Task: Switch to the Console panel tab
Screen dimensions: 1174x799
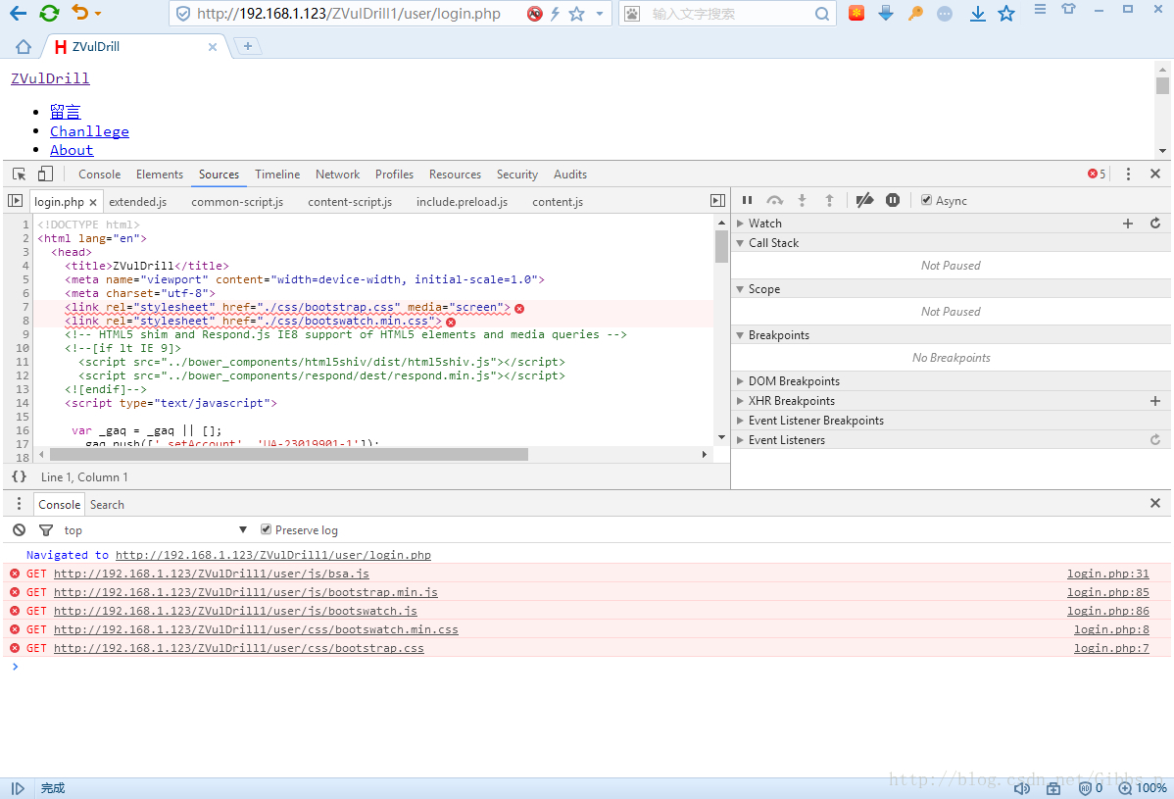Action: [x=100, y=174]
